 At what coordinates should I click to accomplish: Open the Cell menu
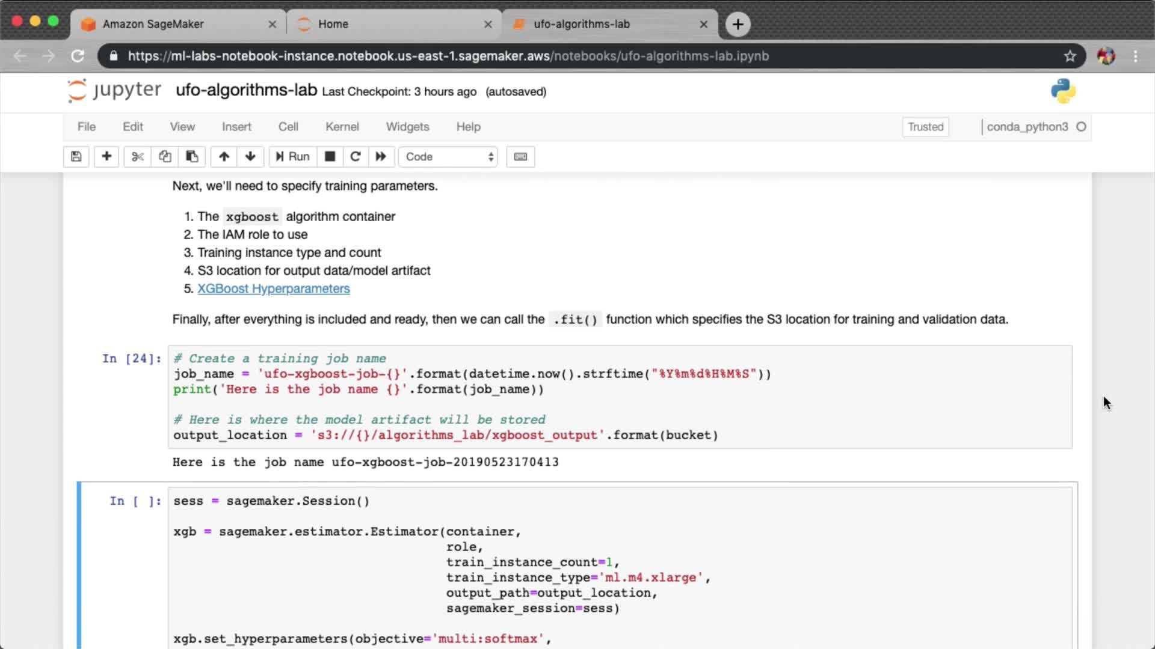(288, 127)
